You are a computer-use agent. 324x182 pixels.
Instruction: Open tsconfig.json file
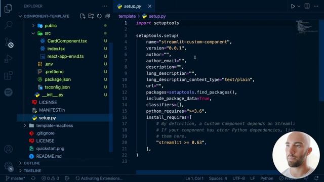(57, 87)
